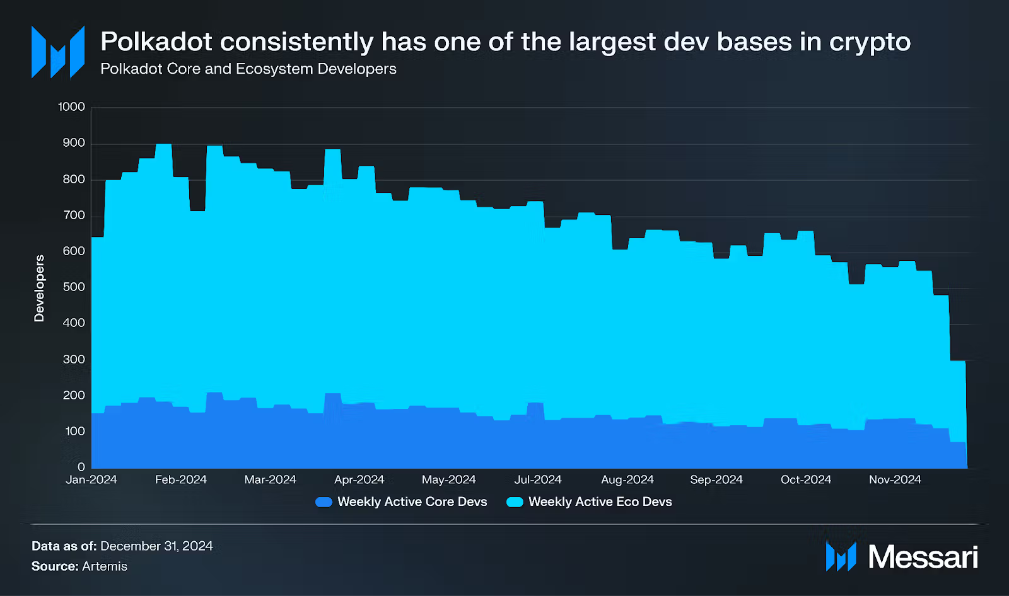Click the Developers y-axis label
1009x596 pixels.
click(40, 289)
